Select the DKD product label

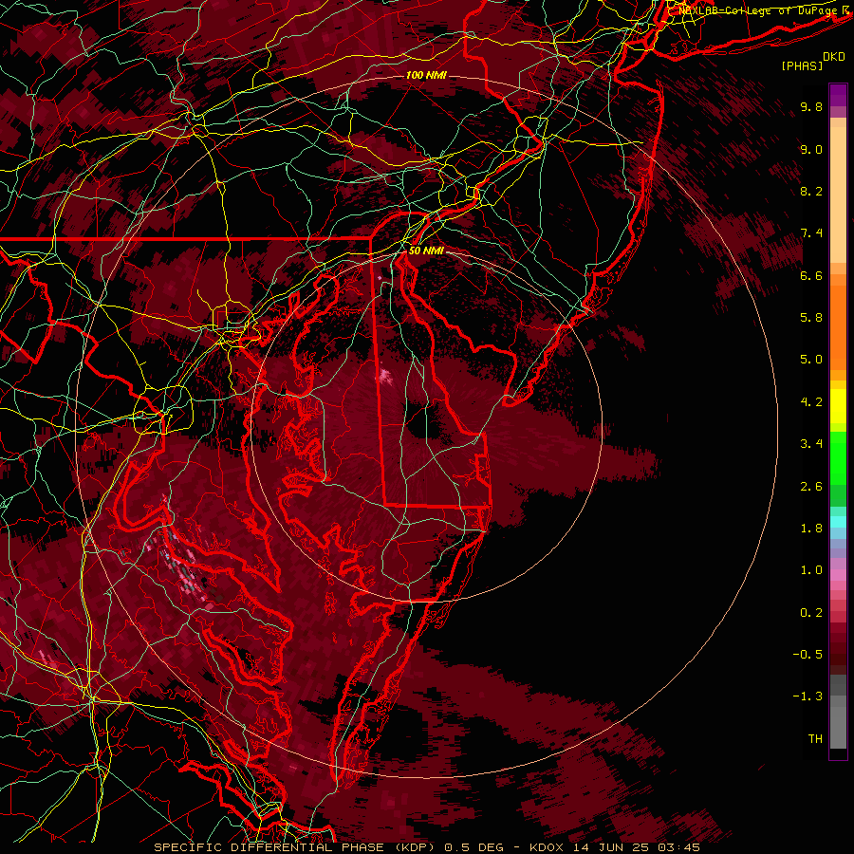pyautogui.click(x=834, y=57)
